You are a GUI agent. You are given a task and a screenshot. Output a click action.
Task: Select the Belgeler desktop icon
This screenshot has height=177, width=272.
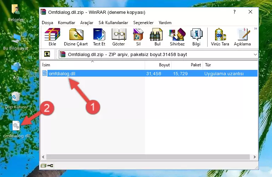pos(16,13)
